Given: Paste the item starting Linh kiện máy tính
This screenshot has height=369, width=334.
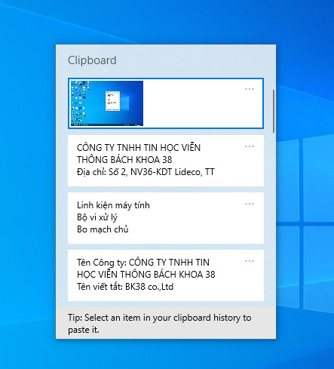Looking at the screenshot, I should [x=166, y=218].
